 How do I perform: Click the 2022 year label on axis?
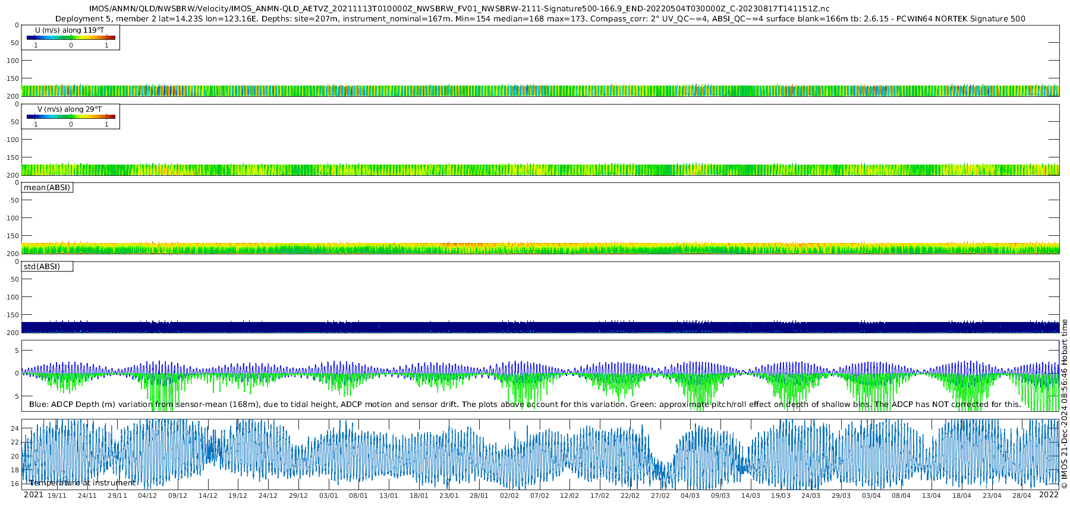[1049, 495]
